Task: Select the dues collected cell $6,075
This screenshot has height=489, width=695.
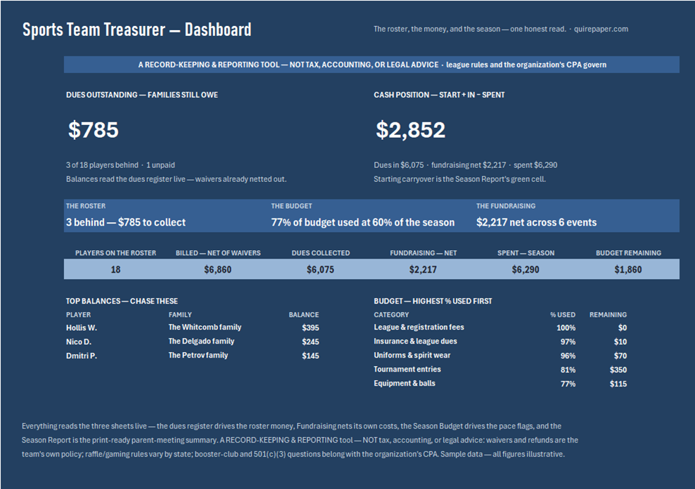Action: point(321,270)
